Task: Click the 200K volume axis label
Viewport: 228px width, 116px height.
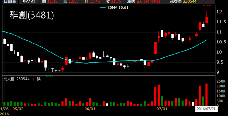Action: pyautogui.click(x=221, y=86)
